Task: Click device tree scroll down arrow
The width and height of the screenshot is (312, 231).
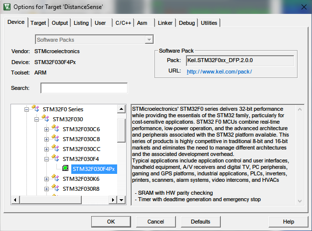Action: (x=121, y=200)
